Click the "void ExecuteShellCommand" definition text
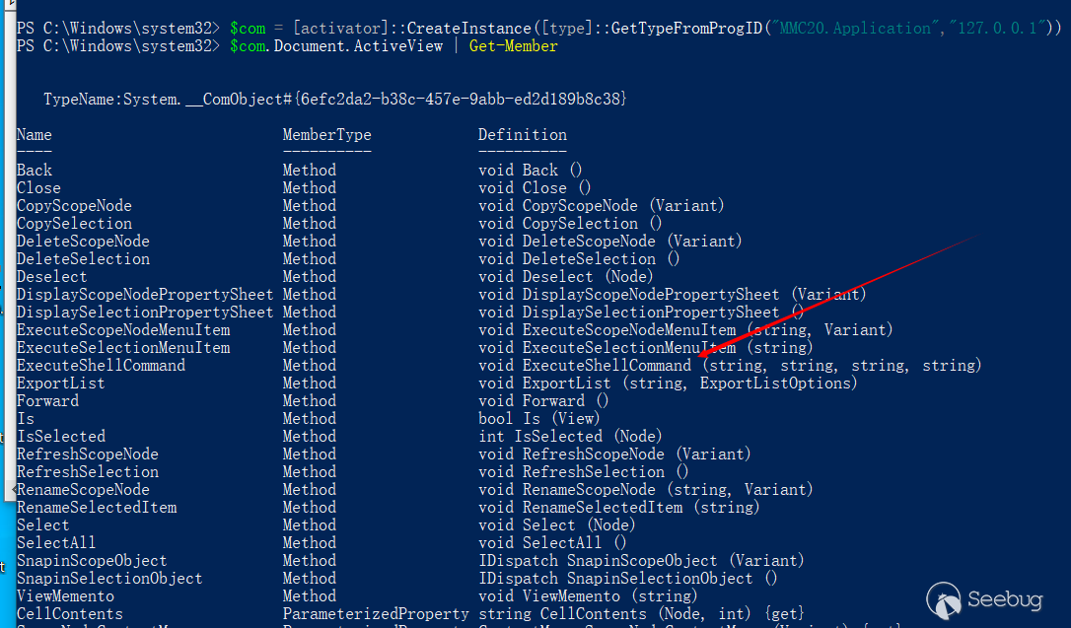The height and width of the screenshot is (628, 1071). [x=585, y=365]
